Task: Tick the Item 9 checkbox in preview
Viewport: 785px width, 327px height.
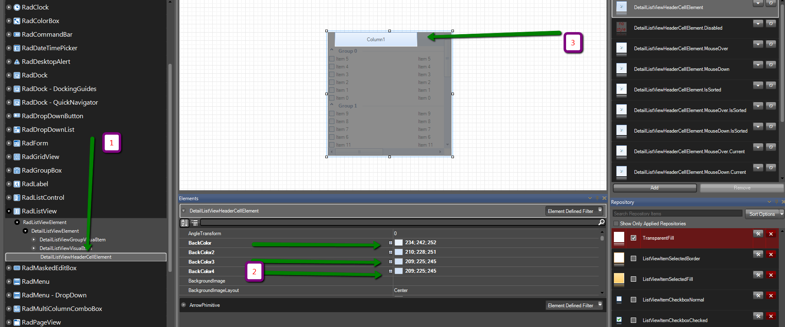Action: coord(332,114)
